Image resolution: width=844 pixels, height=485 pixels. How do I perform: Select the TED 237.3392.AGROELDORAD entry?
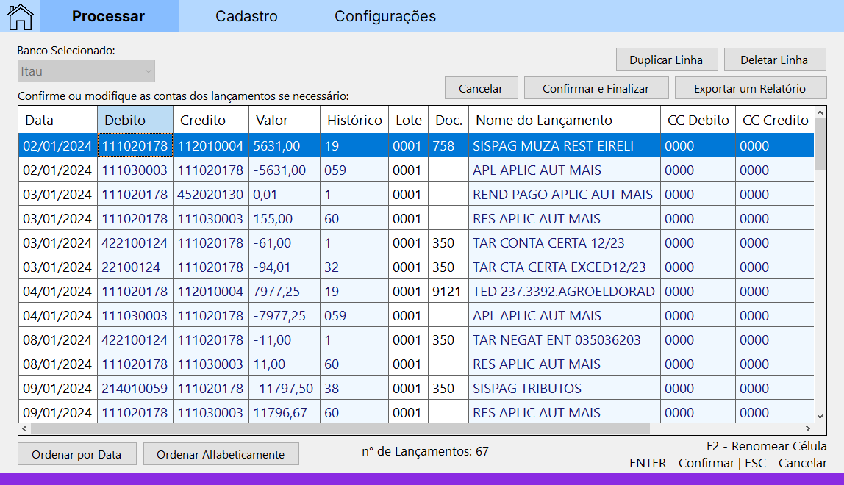(564, 292)
